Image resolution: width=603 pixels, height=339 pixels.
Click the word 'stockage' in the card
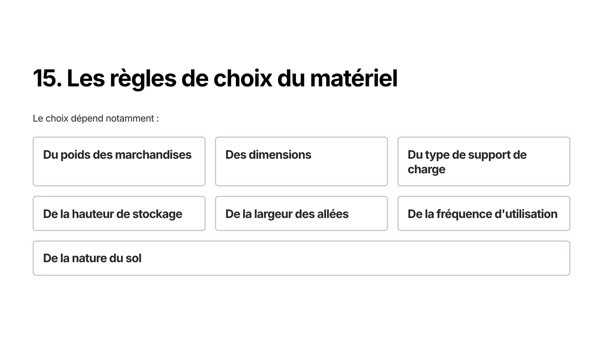157,214
